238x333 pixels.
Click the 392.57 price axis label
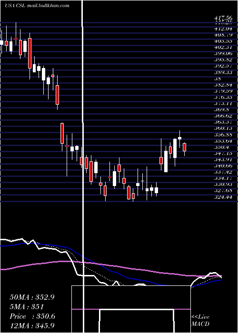coord(223,66)
